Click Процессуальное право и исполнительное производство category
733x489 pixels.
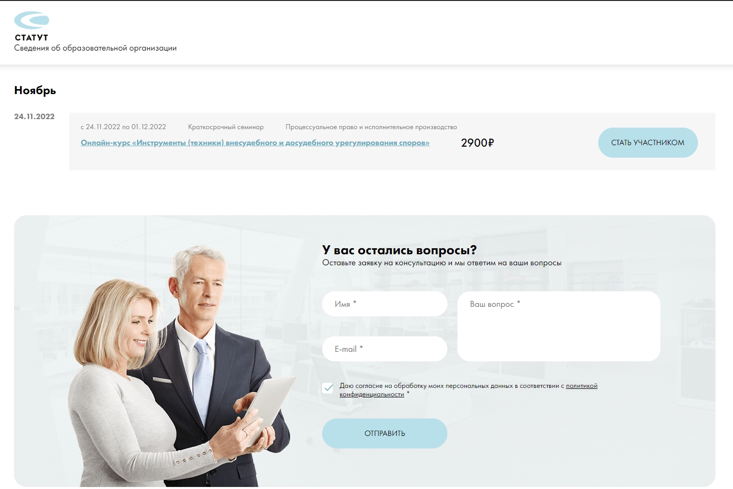[x=371, y=127]
